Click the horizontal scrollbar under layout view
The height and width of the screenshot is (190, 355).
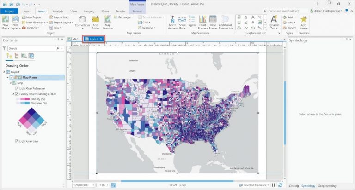[177, 181]
